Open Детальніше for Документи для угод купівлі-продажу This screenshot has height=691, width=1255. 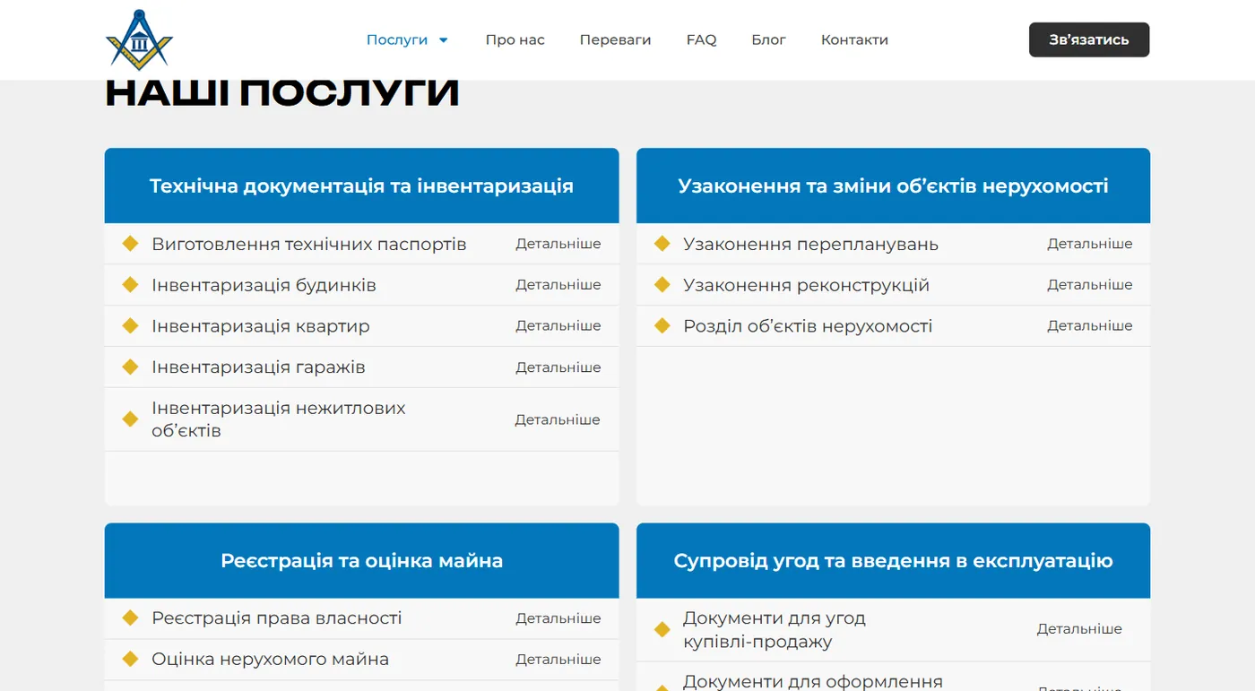tap(1079, 629)
